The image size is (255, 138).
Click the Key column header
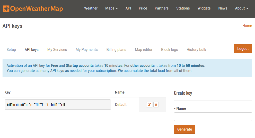pos(7,92)
